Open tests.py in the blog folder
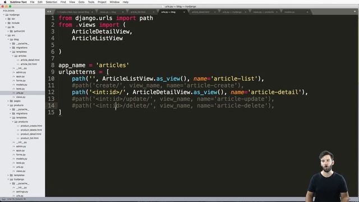Image resolution: width=359 pixels, height=202 pixels. (x=20, y=89)
